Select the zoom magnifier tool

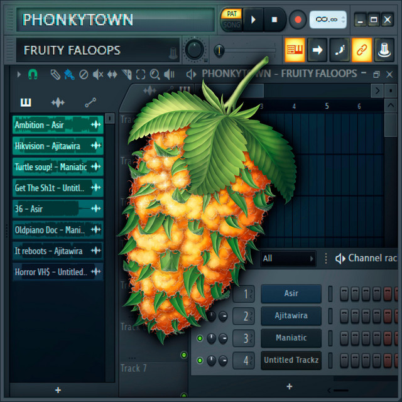(155, 75)
